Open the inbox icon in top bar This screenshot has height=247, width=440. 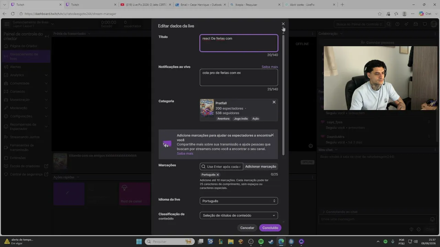[x=416, y=24]
